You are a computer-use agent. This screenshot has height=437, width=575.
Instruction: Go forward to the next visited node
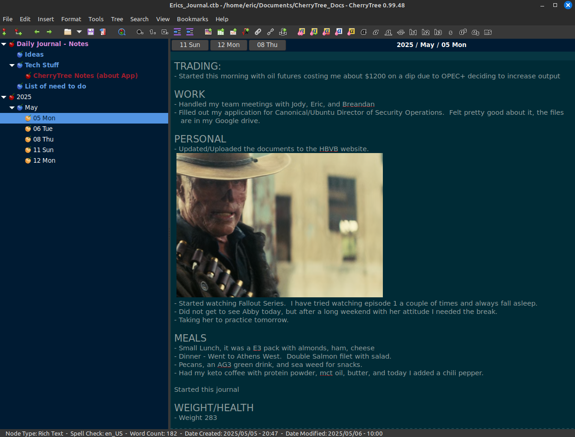tap(49, 32)
